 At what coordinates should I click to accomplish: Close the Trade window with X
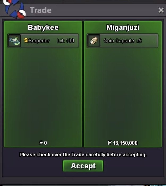[161, 10]
